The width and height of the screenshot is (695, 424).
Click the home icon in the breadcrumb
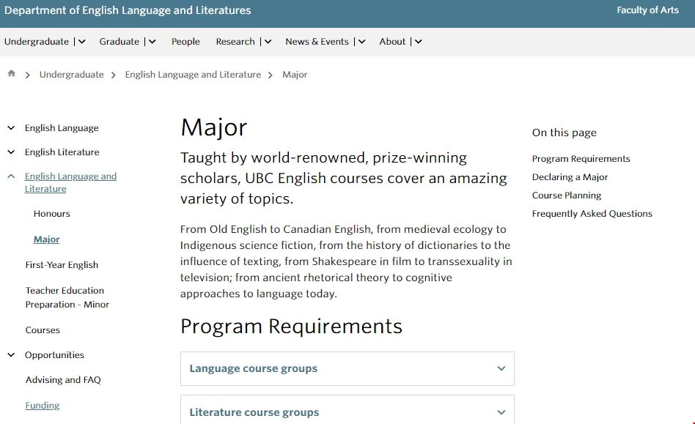pos(11,72)
